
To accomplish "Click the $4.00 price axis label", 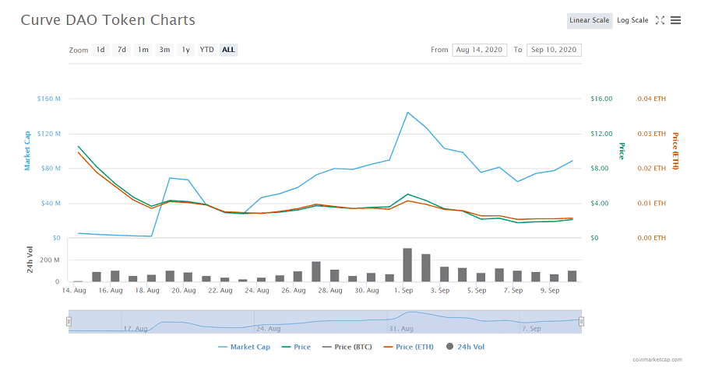I will click(600, 204).
